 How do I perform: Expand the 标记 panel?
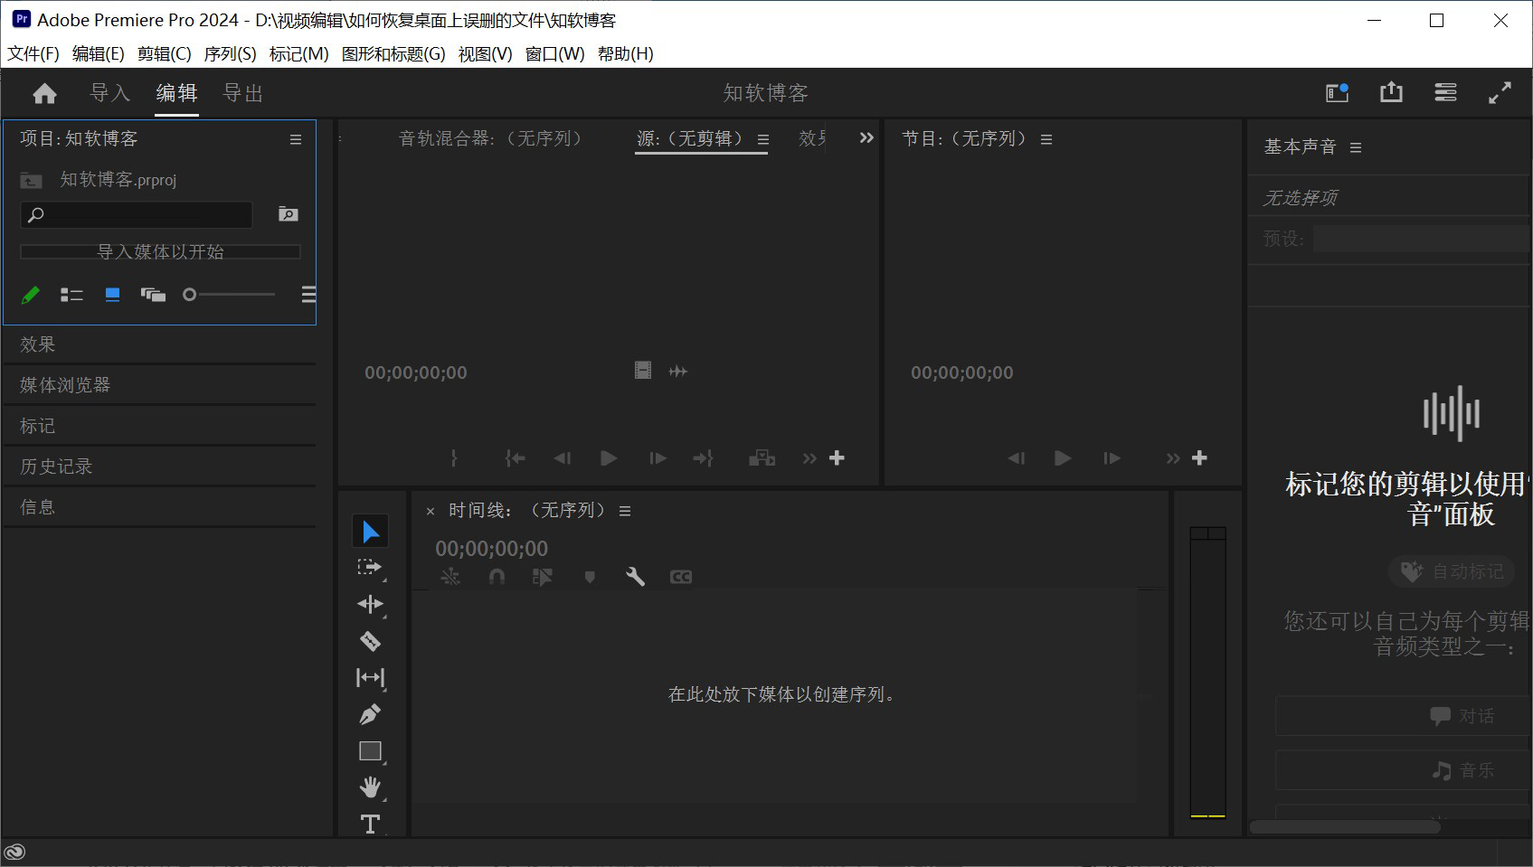pos(38,426)
